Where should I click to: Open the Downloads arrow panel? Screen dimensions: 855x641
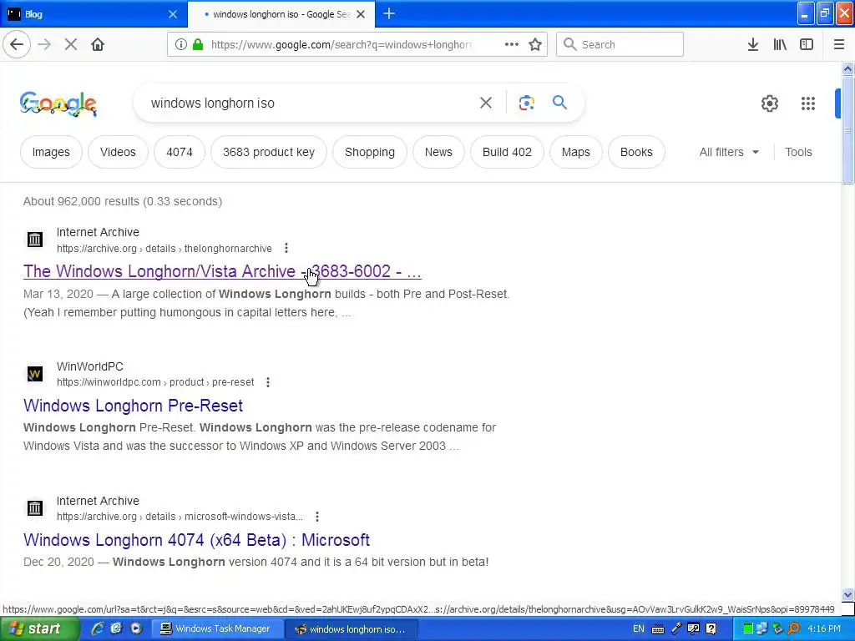coord(753,45)
